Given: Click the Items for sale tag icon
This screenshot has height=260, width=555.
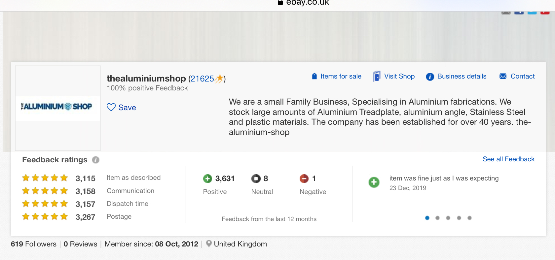Looking at the screenshot, I should point(314,76).
